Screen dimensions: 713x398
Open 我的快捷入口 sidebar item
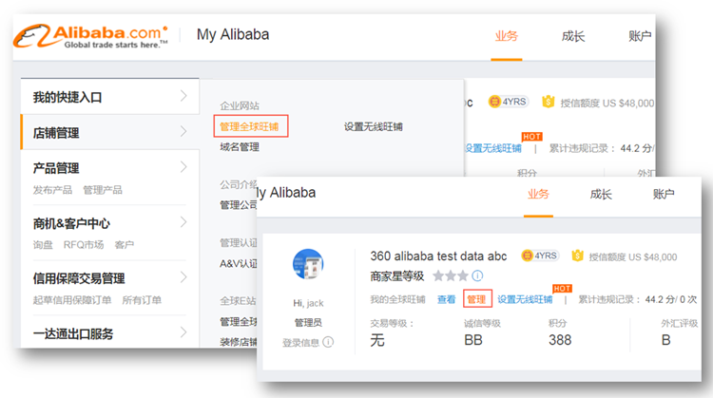(110, 96)
